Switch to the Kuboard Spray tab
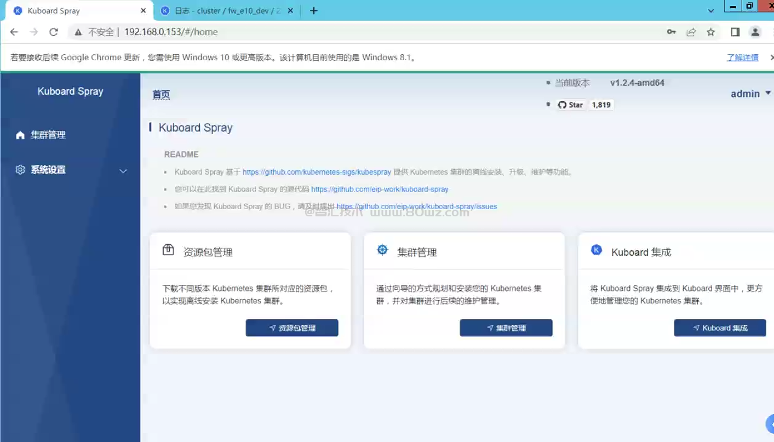 (x=80, y=10)
